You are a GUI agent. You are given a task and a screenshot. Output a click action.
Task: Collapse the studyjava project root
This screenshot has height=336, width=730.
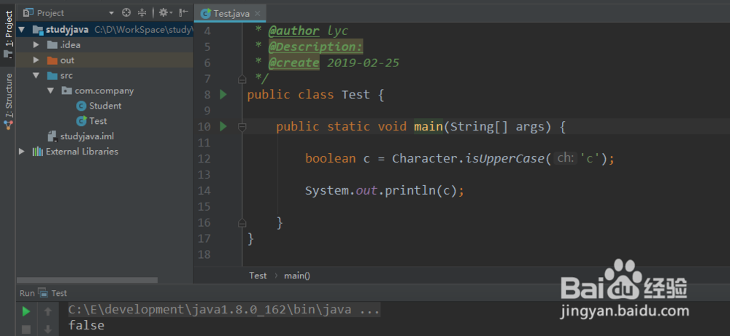[x=22, y=30]
